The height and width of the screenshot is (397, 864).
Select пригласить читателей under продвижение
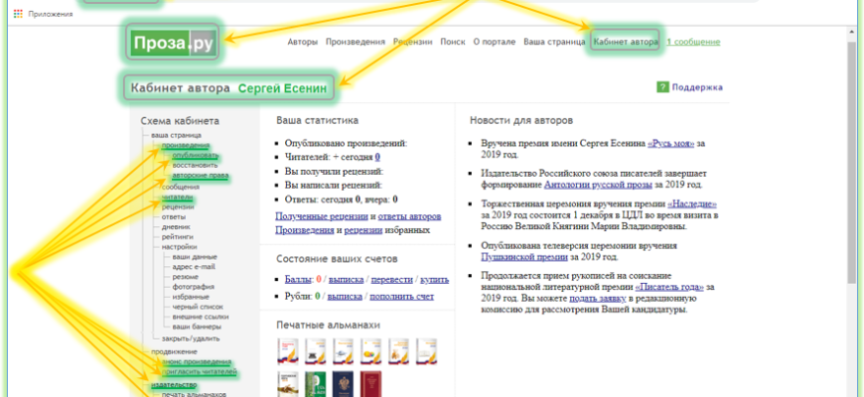(200, 372)
